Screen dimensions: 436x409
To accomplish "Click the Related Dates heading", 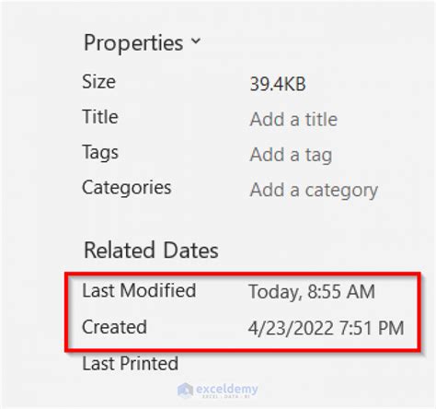I will click(x=151, y=250).
